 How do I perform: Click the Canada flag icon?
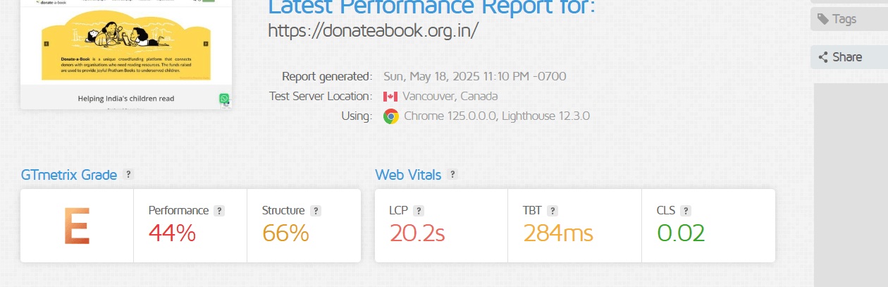point(390,97)
